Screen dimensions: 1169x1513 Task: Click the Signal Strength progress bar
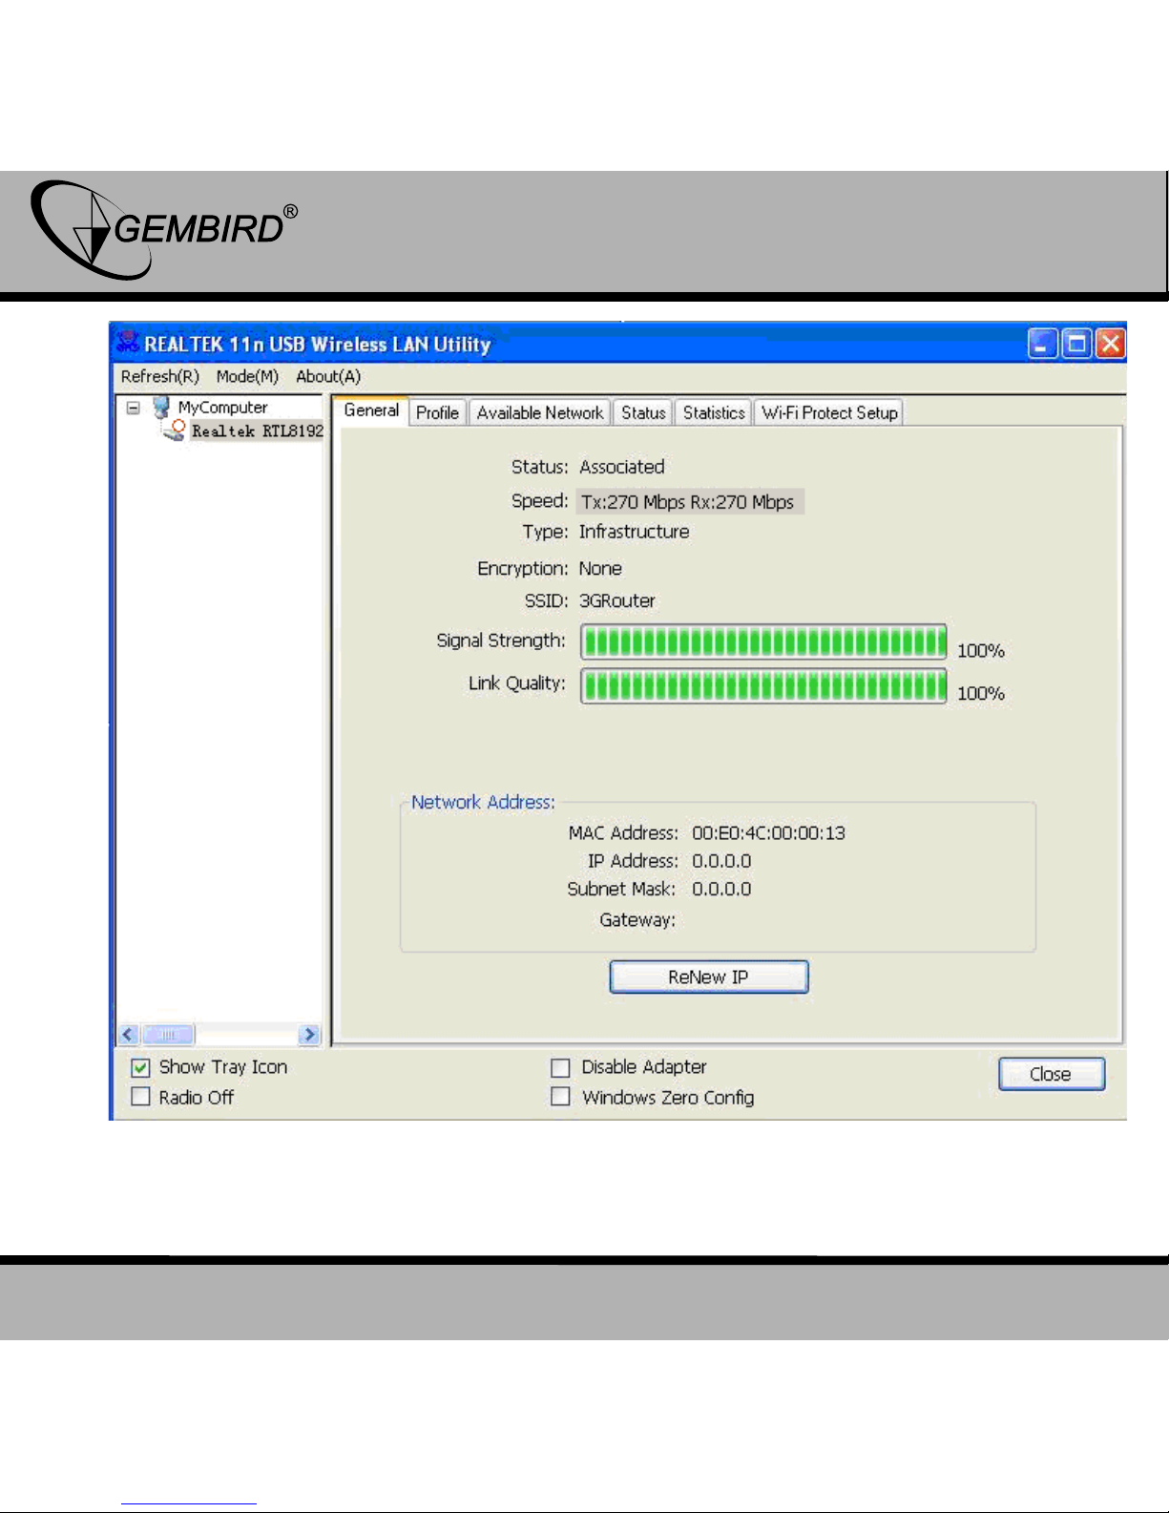(763, 641)
